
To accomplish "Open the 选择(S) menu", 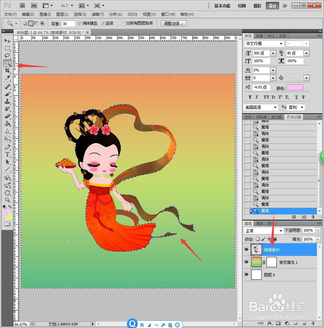I will (80, 14).
